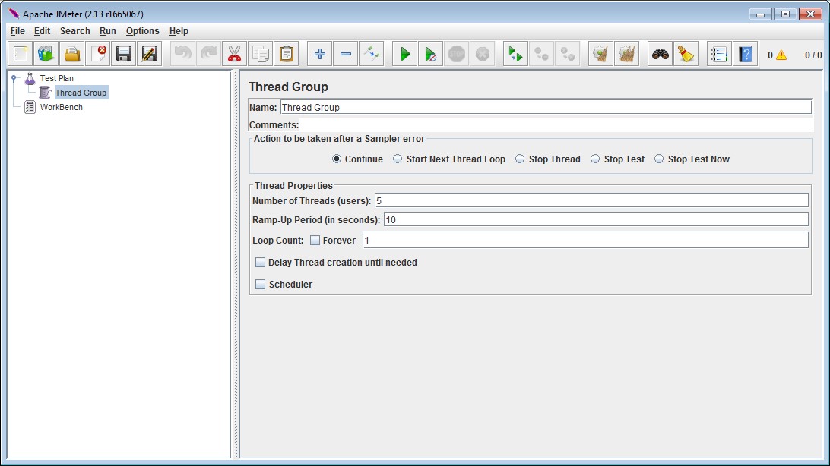Open the Help menu

[179, 31]
